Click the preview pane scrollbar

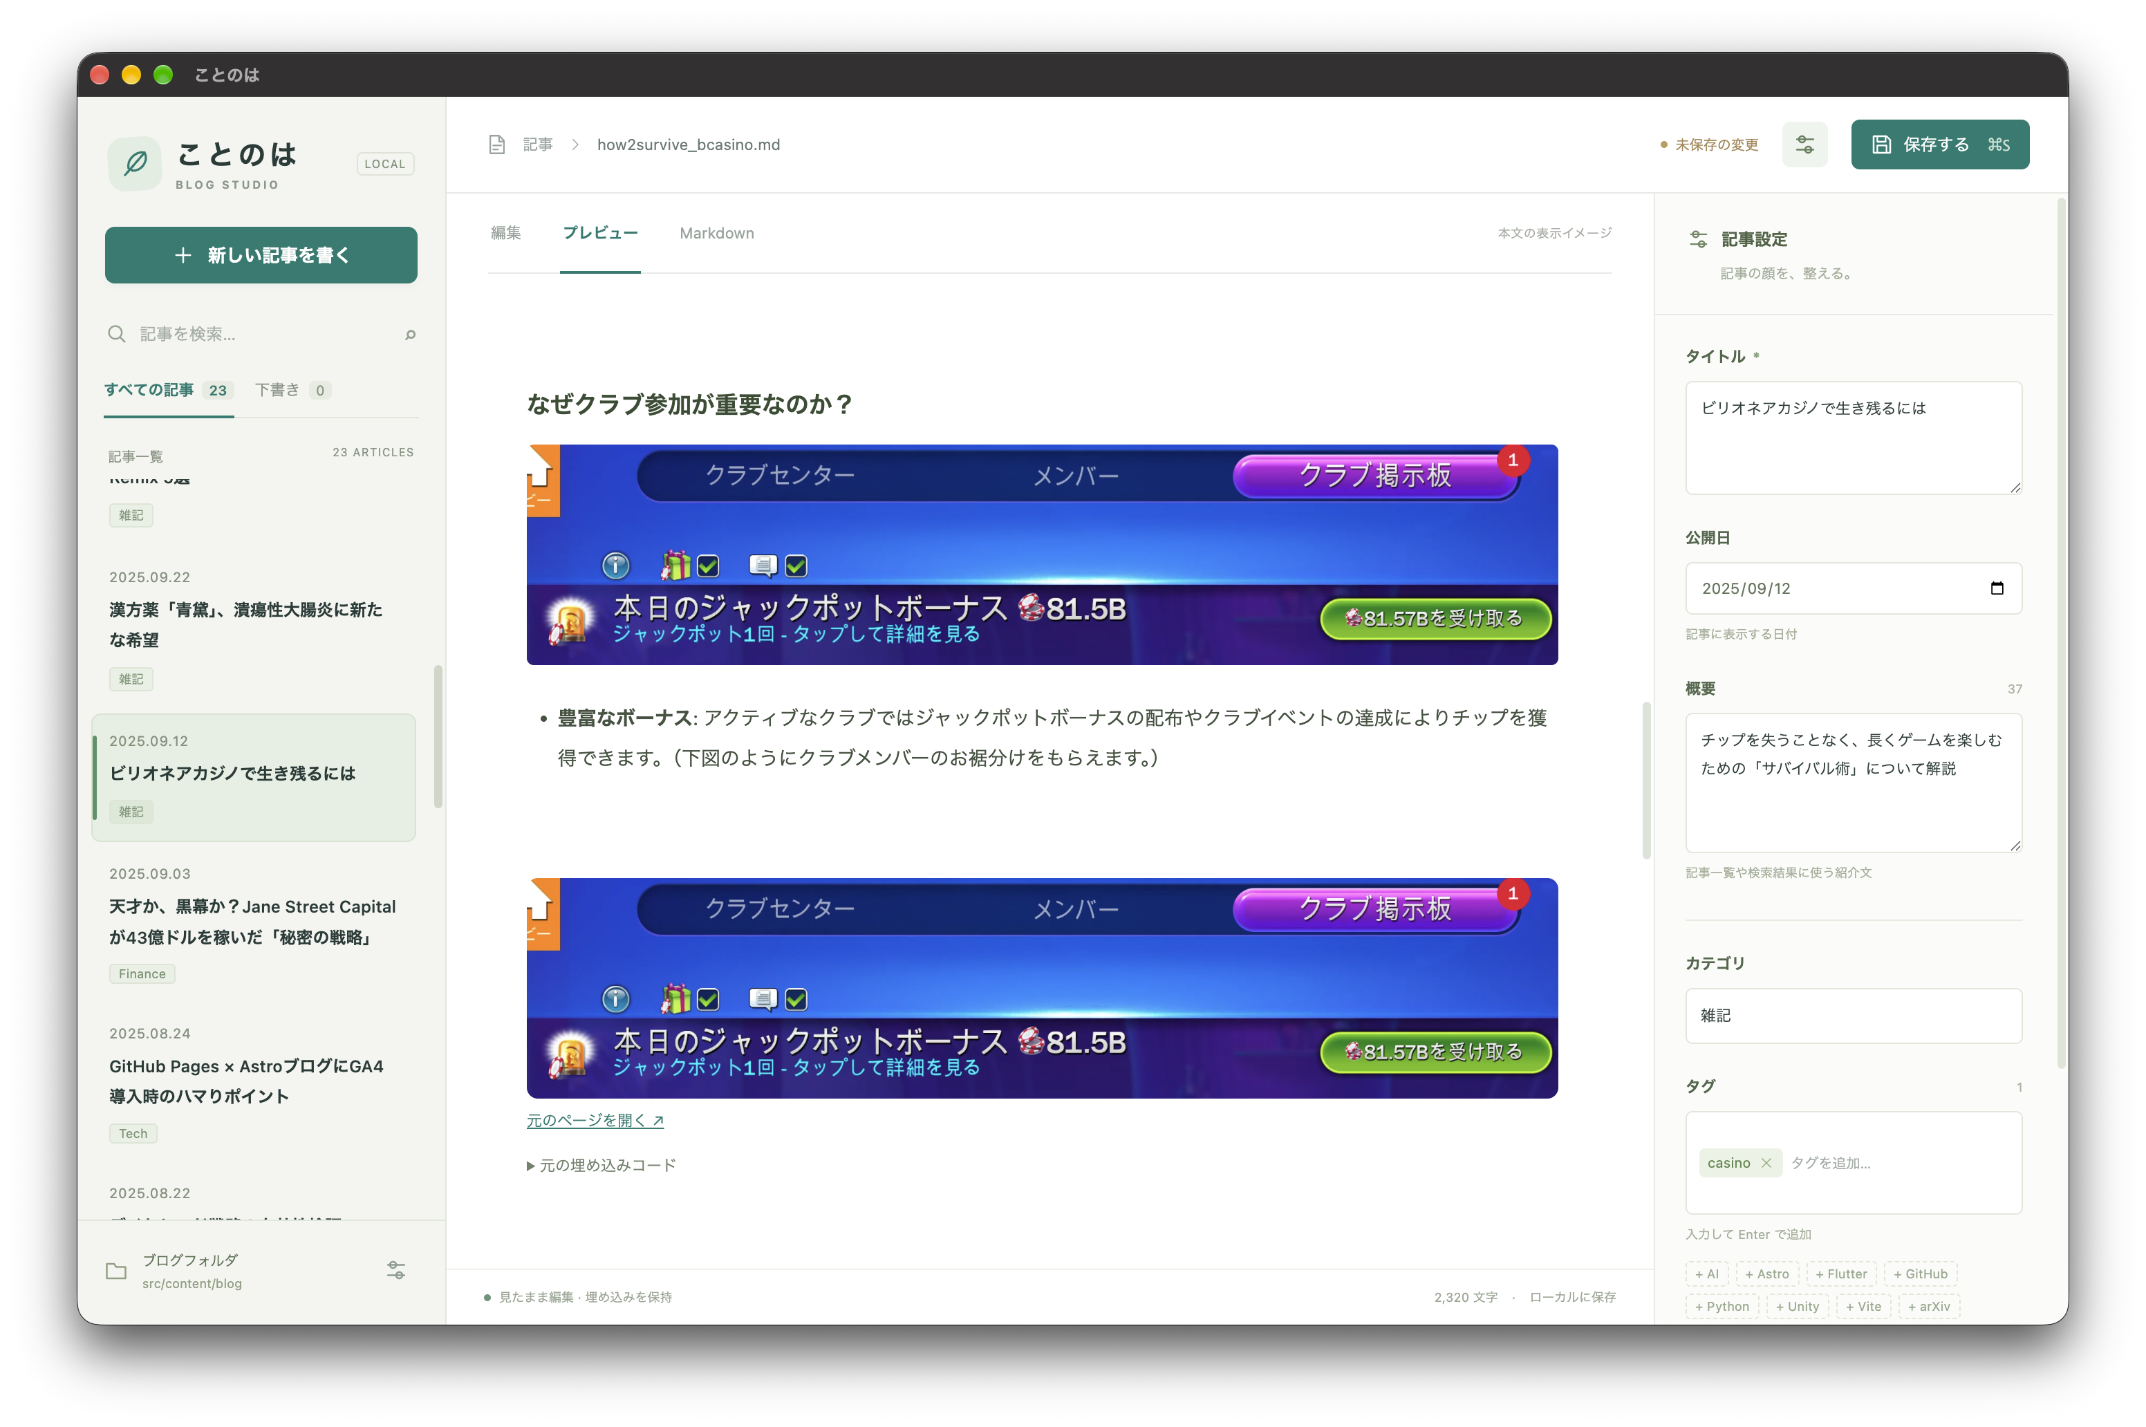point(1646,780)
